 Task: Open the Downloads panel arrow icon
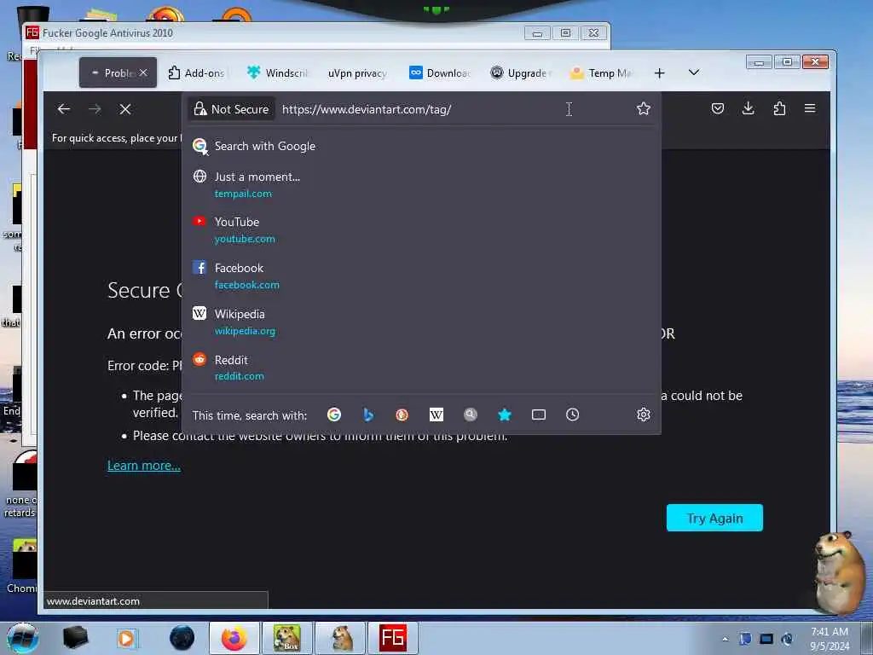pyautogui.click(x=749, y=108)
